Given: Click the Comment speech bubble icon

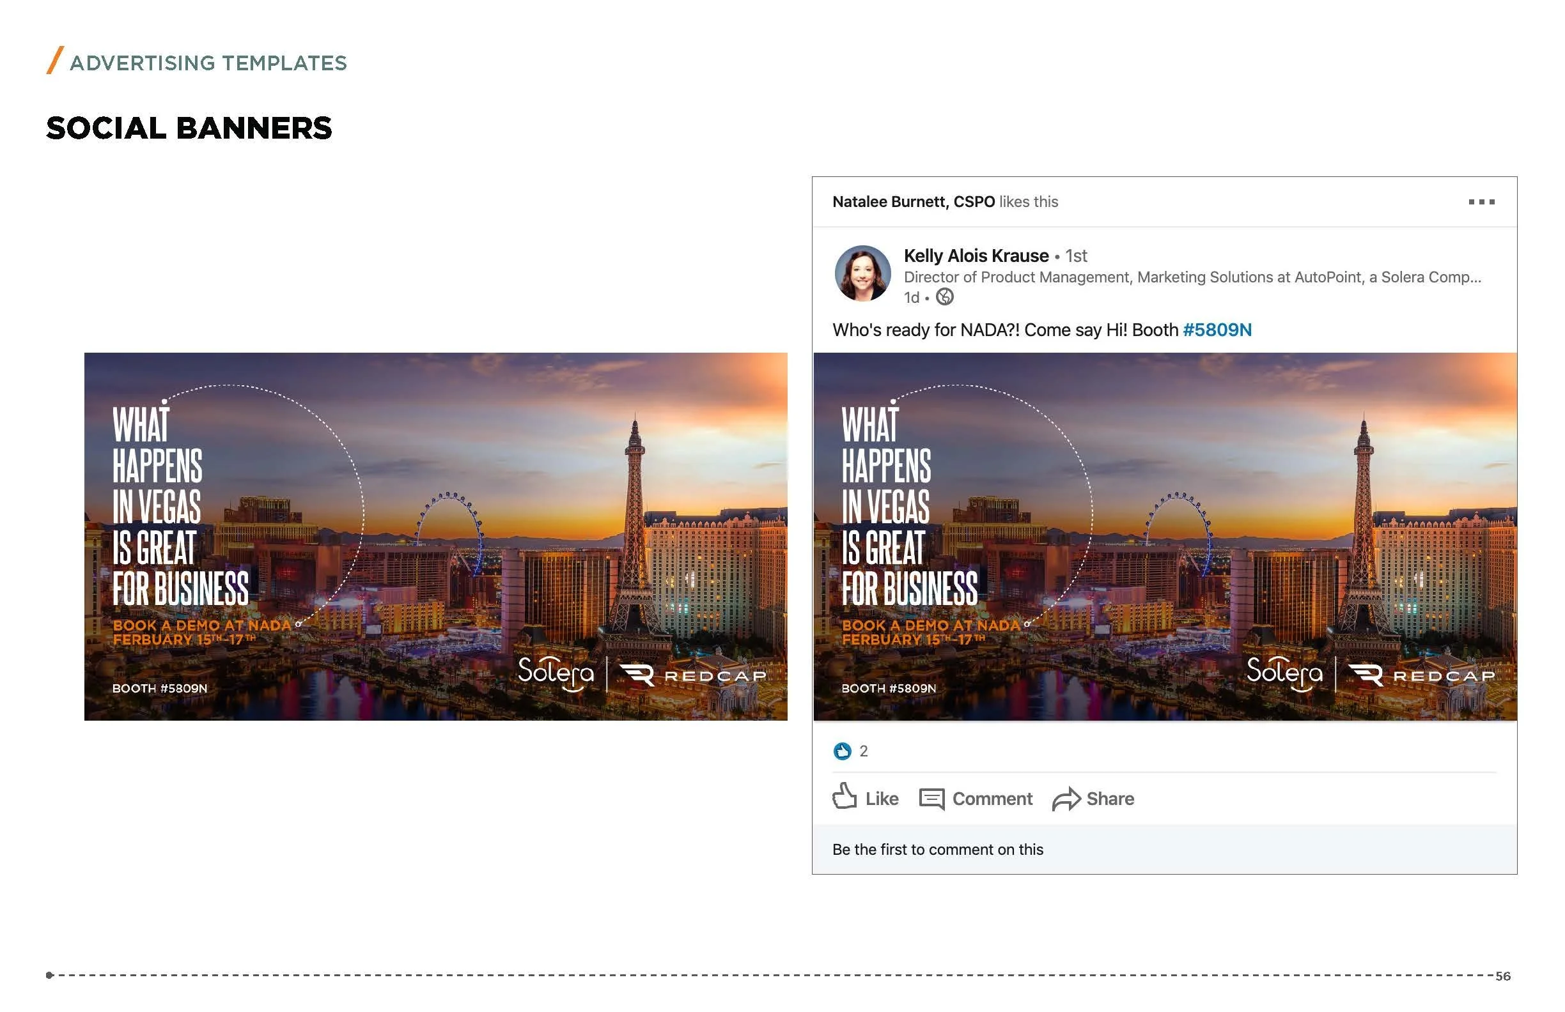Looking at the screenshot, I should [931, 799].
